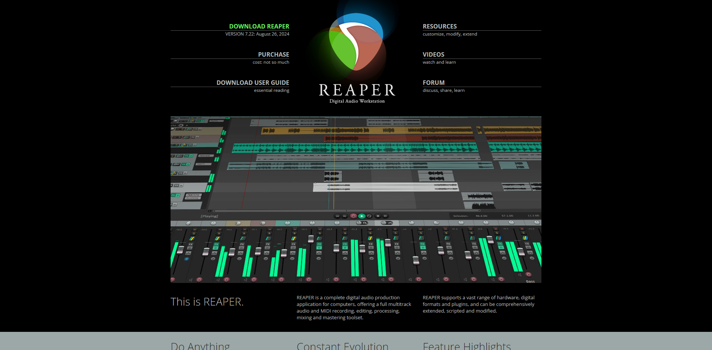Stop playback with the square Stop button
712x350 pixels.
coord(378,216)
